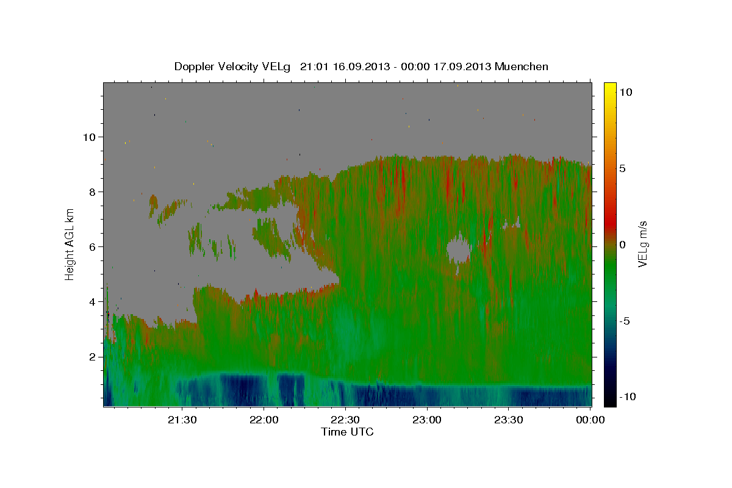Click the "Height AGL km" axis label
This screenshot has height=488, width=732.
(70, 244)
